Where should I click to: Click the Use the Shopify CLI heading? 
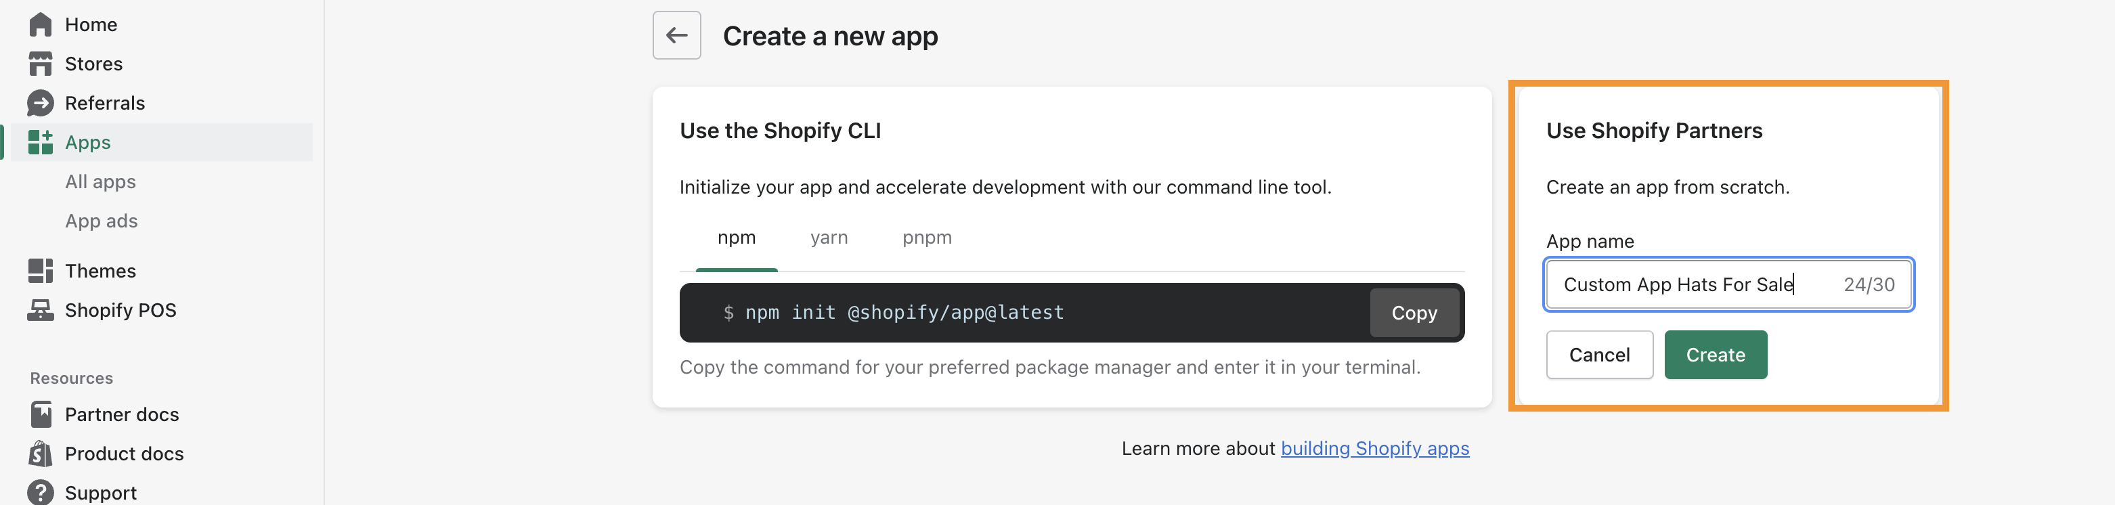pos(780,131)
